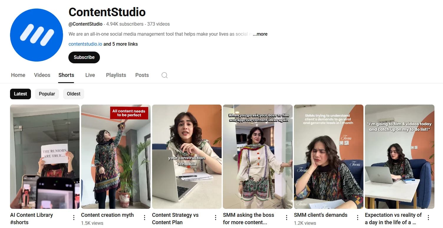Open the channel search magnifier icon

pyautogui.click(x=164, y=75)
